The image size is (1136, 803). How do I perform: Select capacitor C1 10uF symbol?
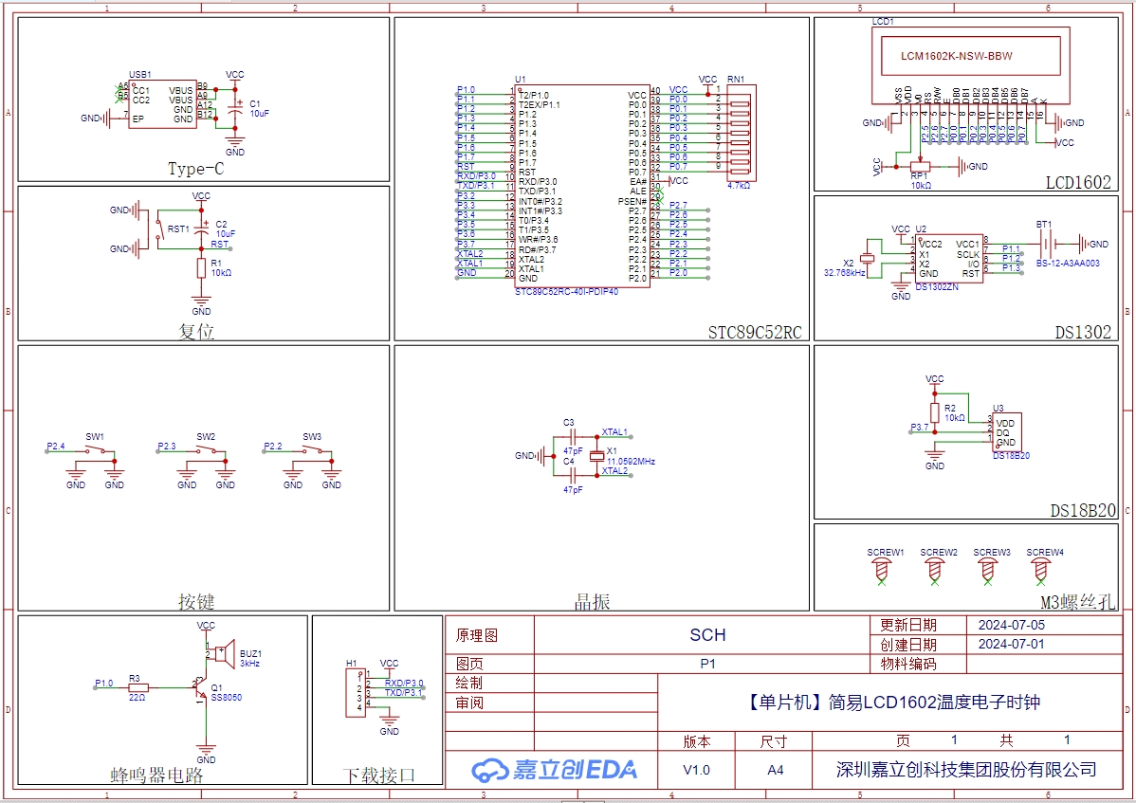[235, 109]
